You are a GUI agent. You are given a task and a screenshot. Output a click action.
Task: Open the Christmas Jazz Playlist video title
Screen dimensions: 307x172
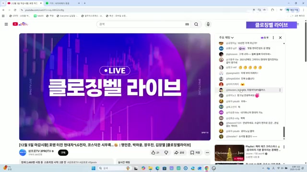click(x=263, y=148)
